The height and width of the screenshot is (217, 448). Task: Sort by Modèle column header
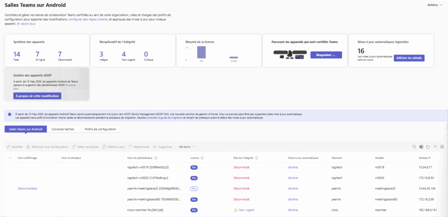point(379,158)
